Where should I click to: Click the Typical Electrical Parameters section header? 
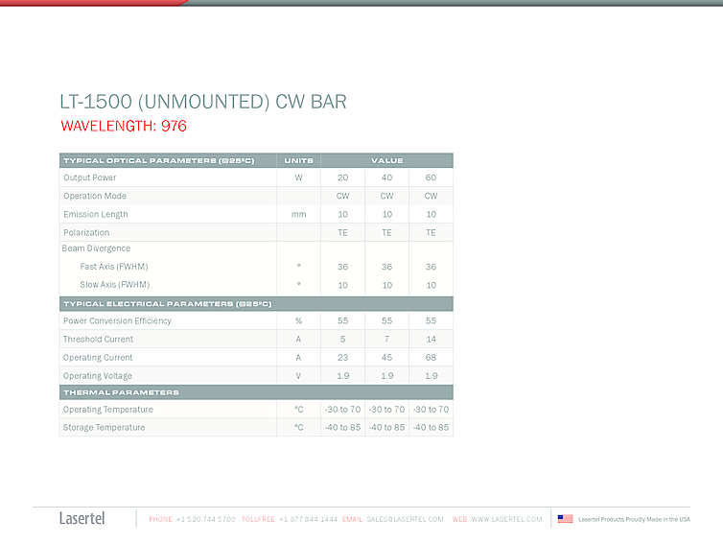(167, 303)
